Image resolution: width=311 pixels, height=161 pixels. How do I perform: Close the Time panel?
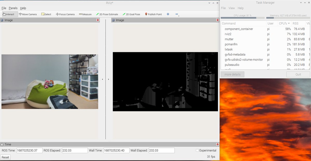coord(217,144)
